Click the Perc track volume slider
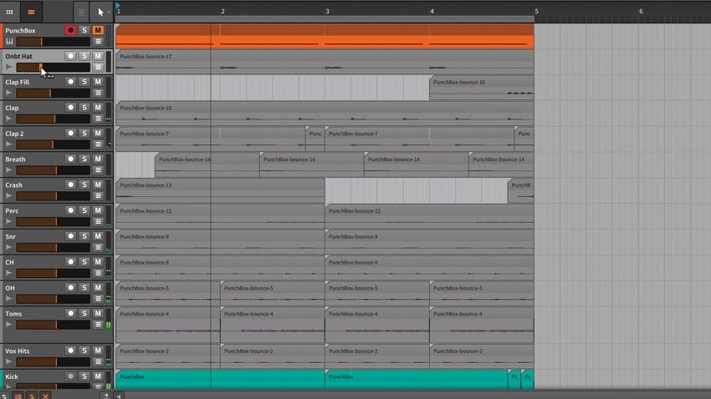 pyautogui.click(x=53, y=222)
